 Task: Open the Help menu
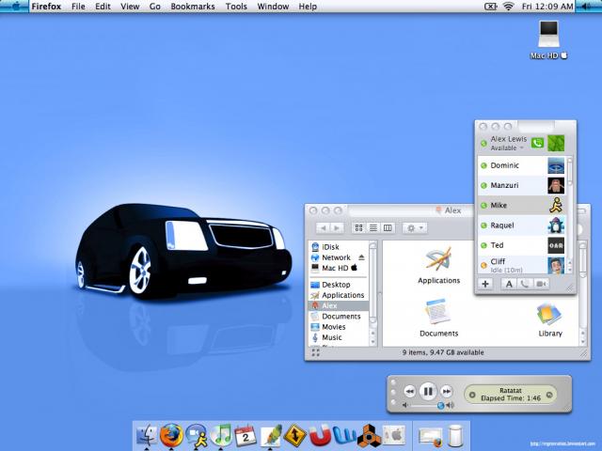pos(308,7)
